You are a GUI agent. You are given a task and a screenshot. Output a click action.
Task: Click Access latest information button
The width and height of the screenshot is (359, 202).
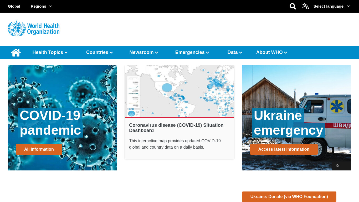pyautogui.click(x=284, y=149)
